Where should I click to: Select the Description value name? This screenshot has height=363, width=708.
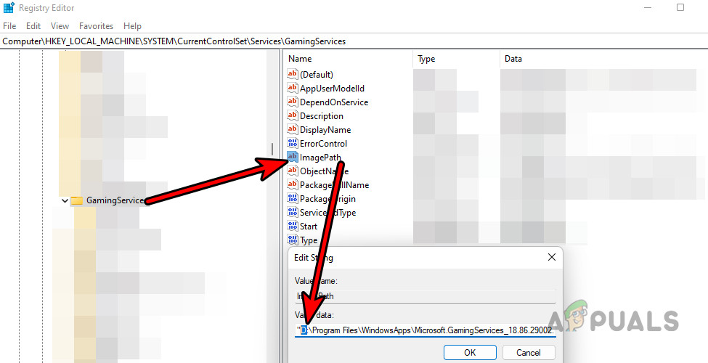(x=322, y=115)
